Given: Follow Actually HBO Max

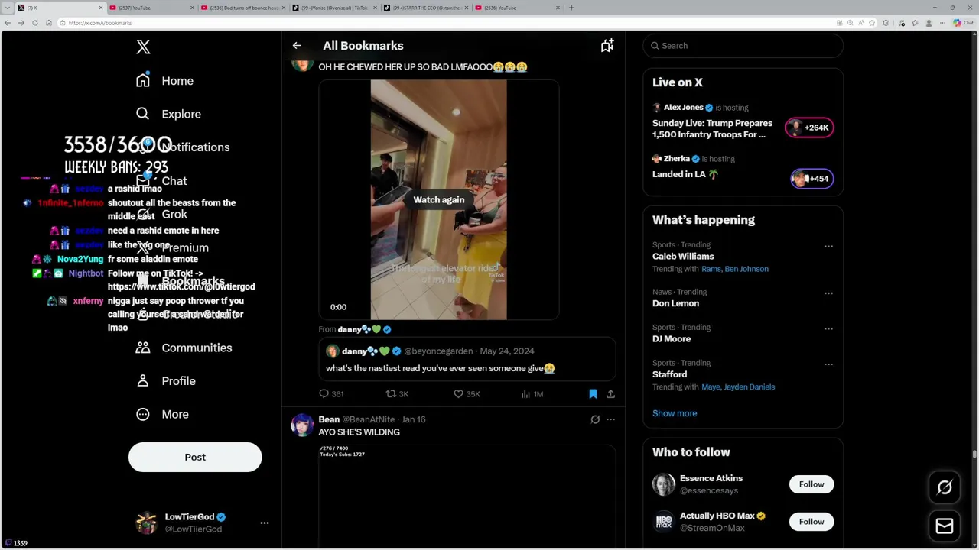Looking at the screenshot, I should [x=811, y=522].
